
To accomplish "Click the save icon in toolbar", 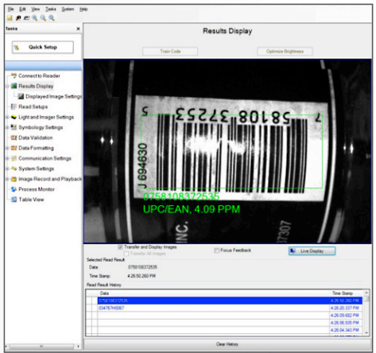I will [x=10, y=18].
